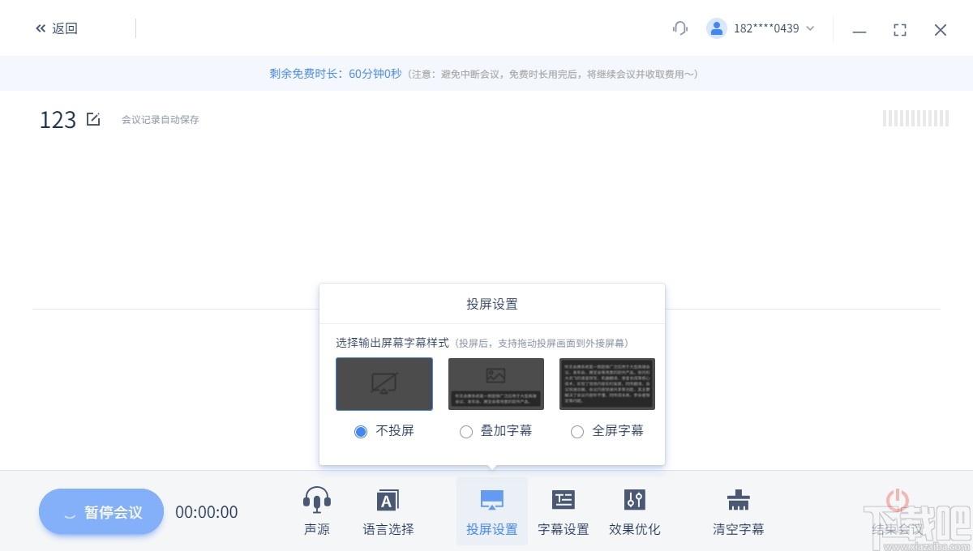
Task: Click the 全屏字幕 preview thumbnail
Action: [x=607, y=383]
